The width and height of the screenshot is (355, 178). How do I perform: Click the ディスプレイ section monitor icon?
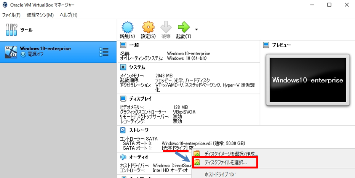(x=123, y=98)
